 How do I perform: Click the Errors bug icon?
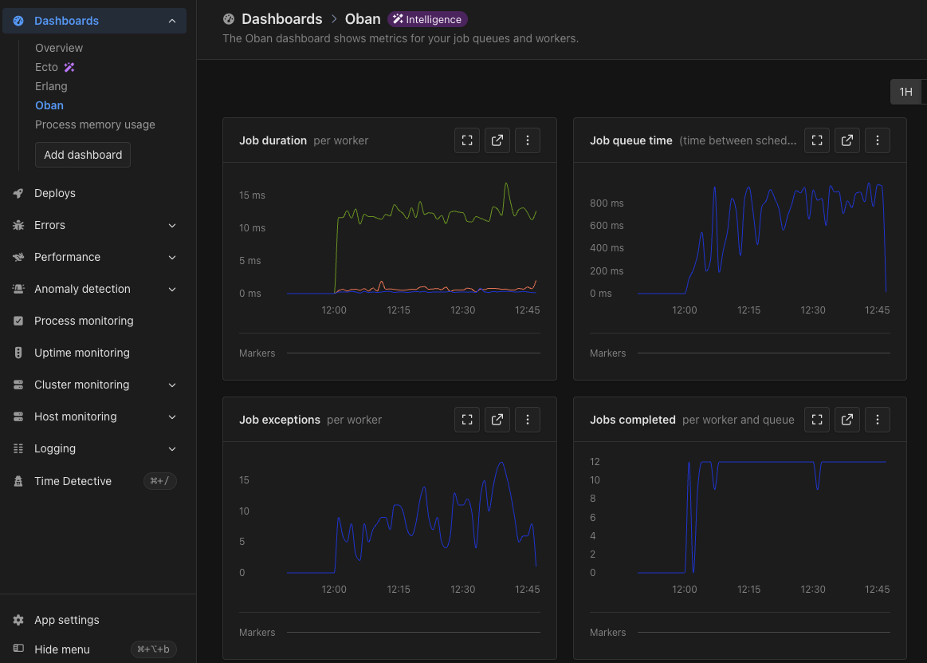tap(18, 226)
